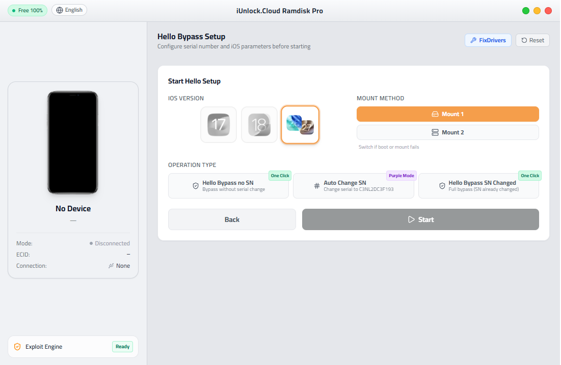Click the Exploit Engine label

pyautogui.click(x=44, y=347)
